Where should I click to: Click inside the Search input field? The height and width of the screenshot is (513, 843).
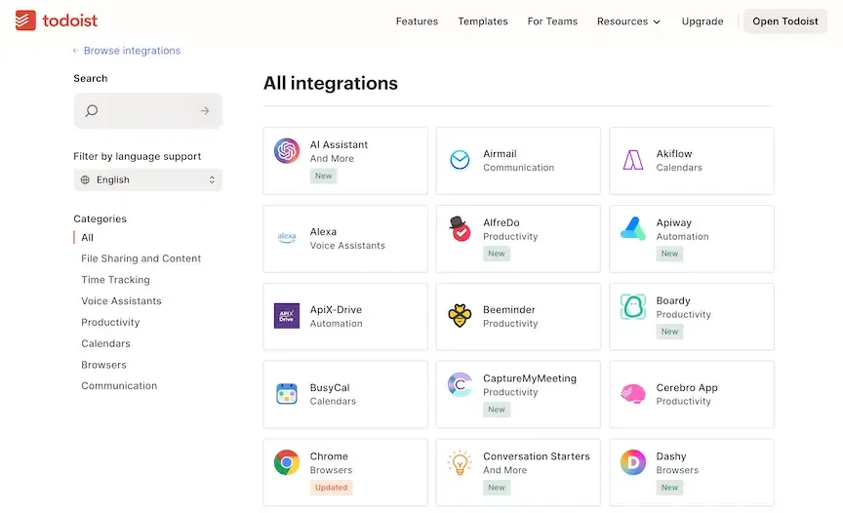(148, 110)
